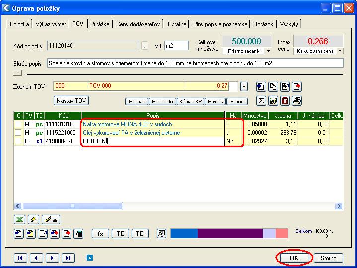Click the Rozpad button
The width and height of the screenshot is (357, 268).
click(137, 101)
